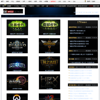Click the user avatar icon beside login
The width and height of the screenshot is (100, 100).
coord(85,1)
